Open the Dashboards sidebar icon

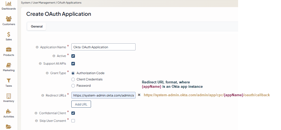[9, 4]
